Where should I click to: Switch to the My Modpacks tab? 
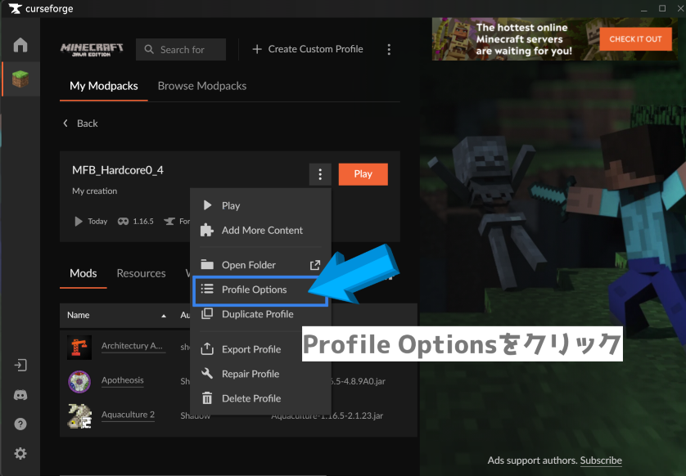pos(104,86)
